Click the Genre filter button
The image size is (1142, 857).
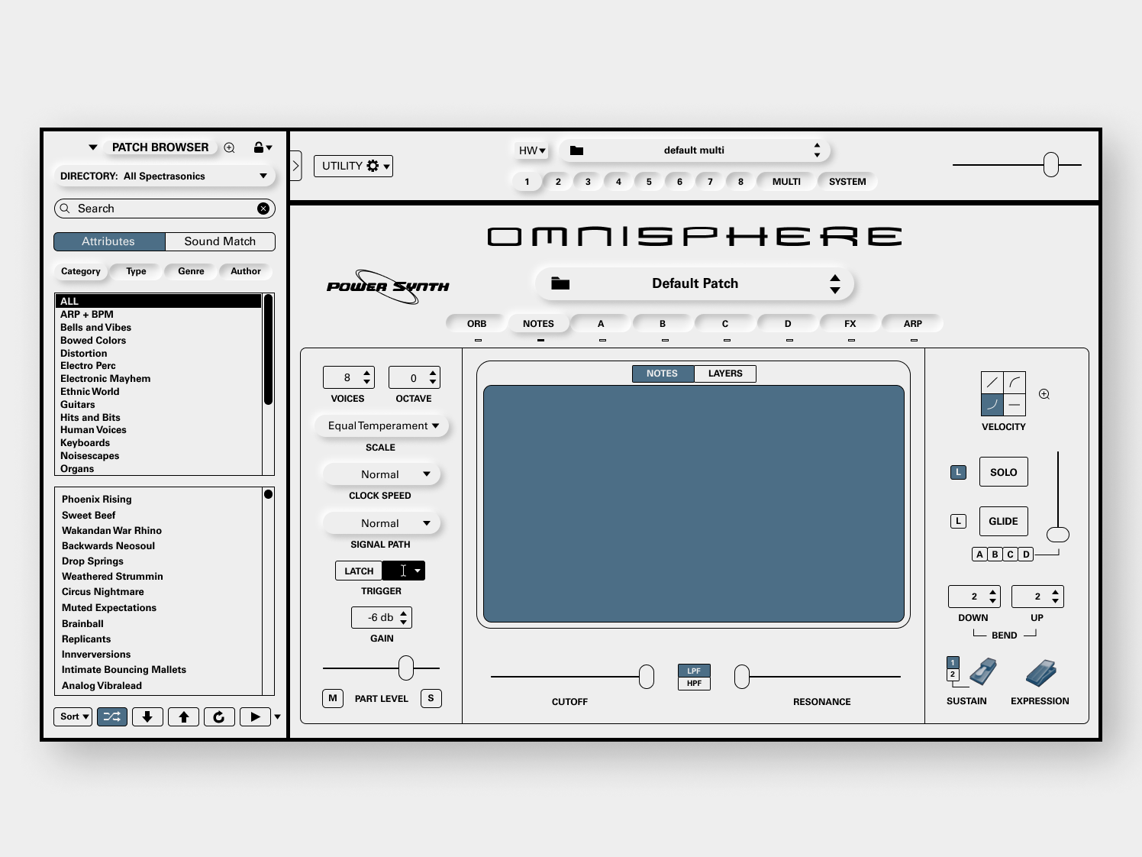tap(191, 271)
